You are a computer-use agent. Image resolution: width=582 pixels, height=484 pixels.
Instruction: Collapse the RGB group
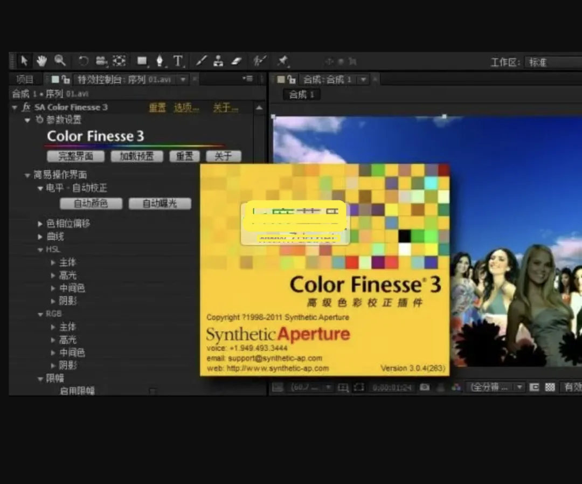click(40, 314)
